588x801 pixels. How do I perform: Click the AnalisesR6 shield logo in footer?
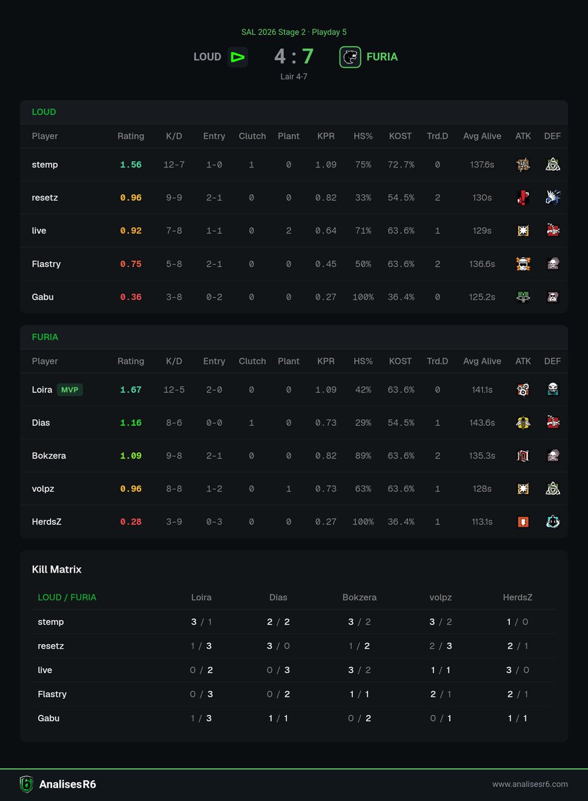[x=26, y=784]
